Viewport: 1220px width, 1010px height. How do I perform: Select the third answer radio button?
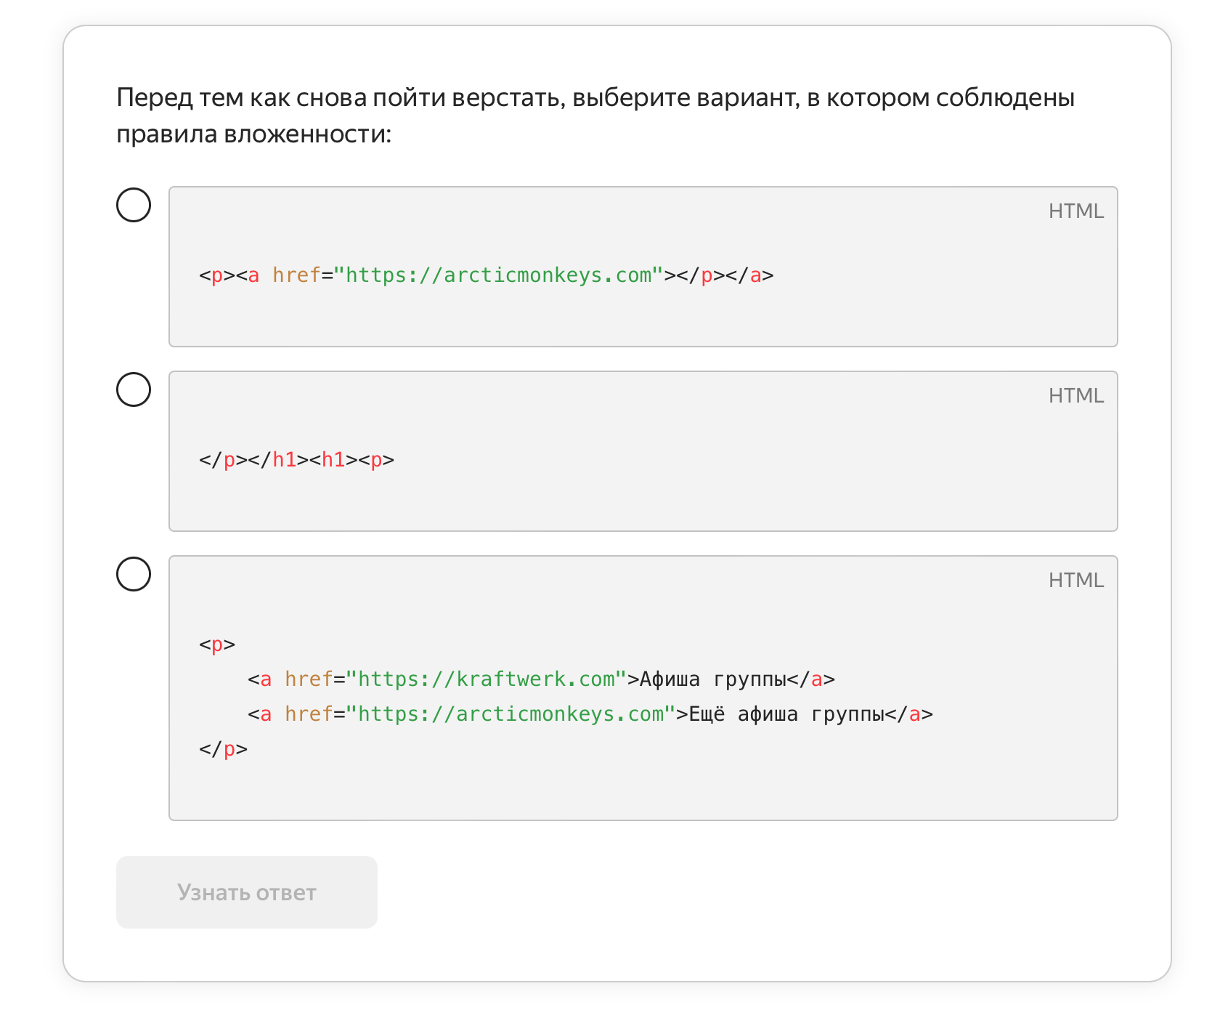tap(134, 575)
